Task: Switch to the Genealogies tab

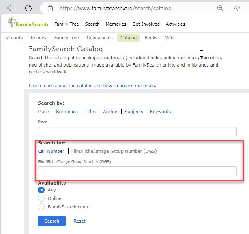Action: point(99,38)
